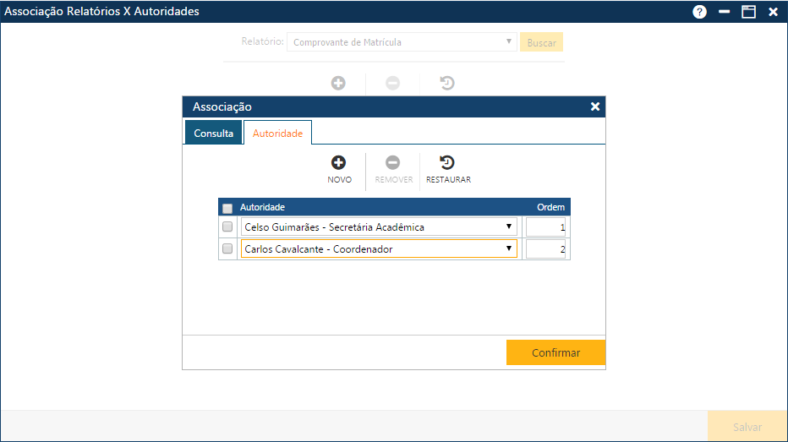
Task: Check the Celso Guimarães row checkbox
Action: coord(227,226)
